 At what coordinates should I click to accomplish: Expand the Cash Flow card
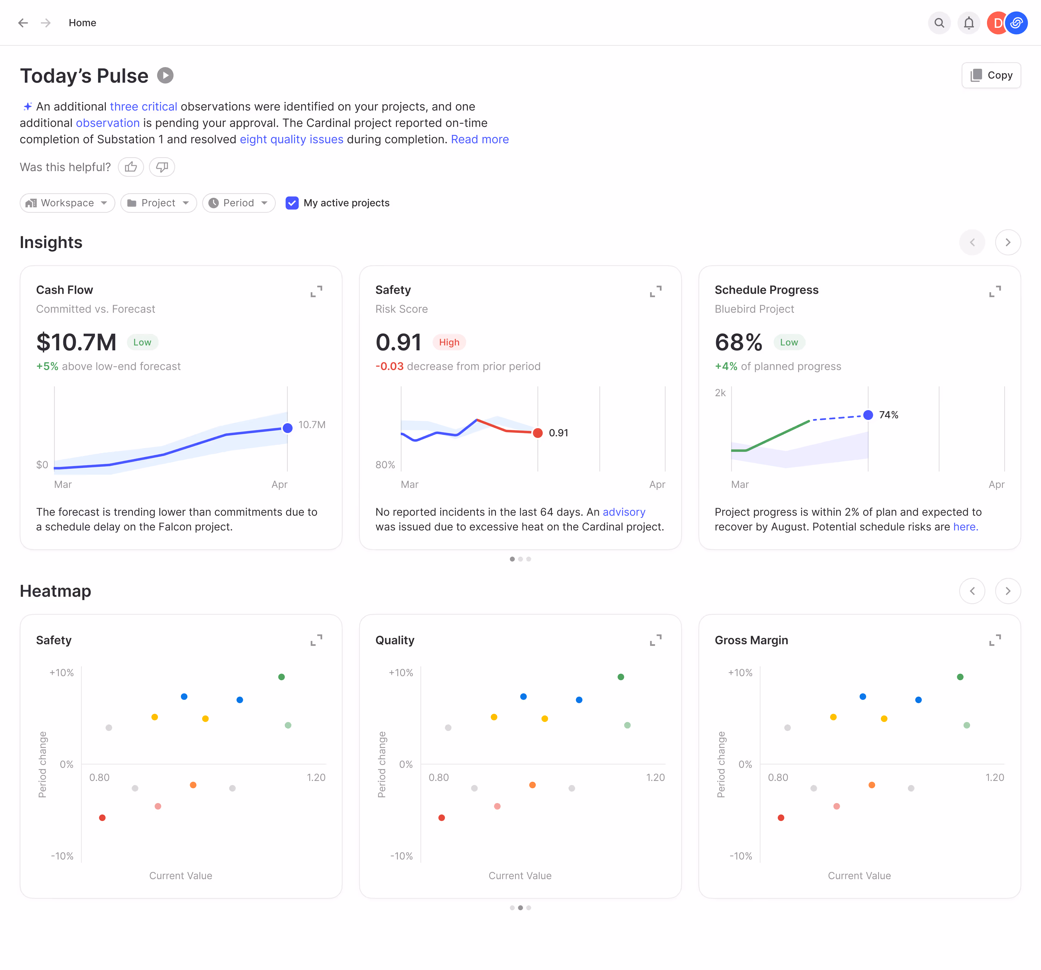coord(316,291)
